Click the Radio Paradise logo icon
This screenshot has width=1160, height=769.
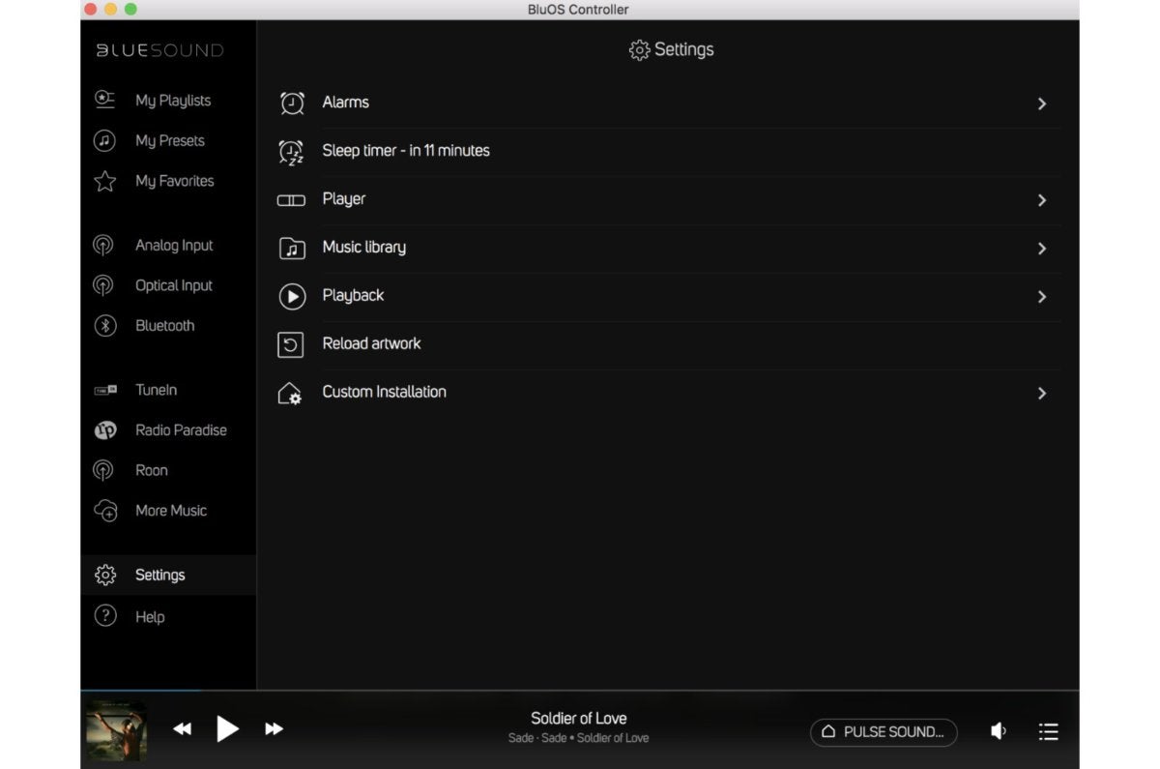(x=104, y=430)
